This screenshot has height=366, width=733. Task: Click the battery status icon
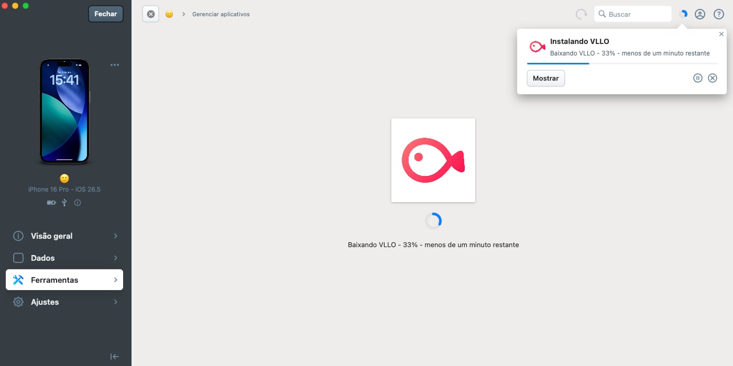pos(51,203)
